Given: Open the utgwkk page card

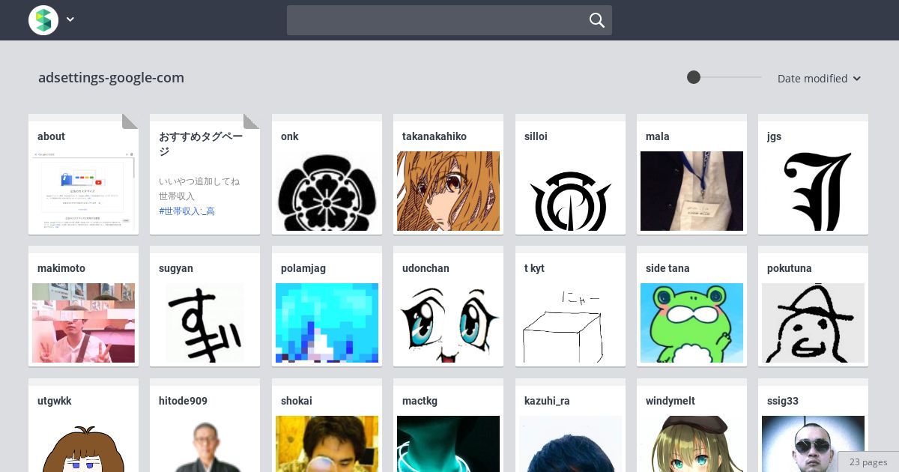Looking at the screenshot, I should (83, 425).
